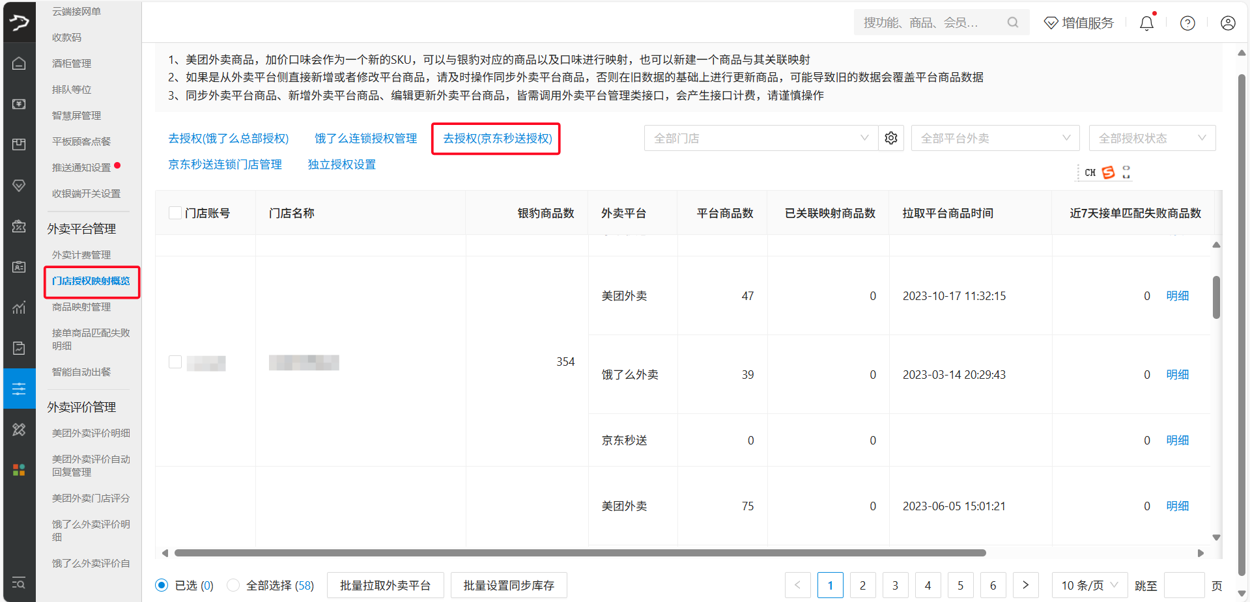Click 去授权(饿了么总部授权) link
The height and width of the screenshot is (602, 1250).
[228, 139]
